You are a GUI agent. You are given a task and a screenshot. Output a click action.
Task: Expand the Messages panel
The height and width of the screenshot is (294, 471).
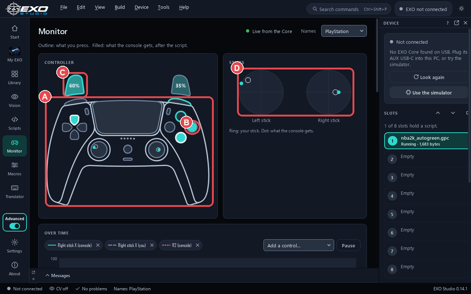click(x=57, y=275)
